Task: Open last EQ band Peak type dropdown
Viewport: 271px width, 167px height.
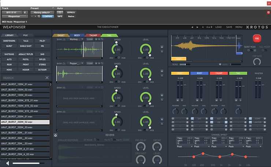Action: [x=253, y=146]
